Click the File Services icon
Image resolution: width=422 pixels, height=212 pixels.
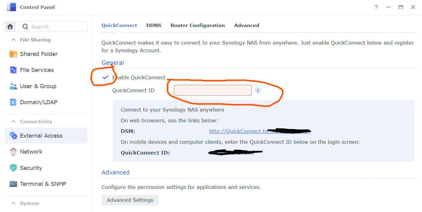click(13, 70)
